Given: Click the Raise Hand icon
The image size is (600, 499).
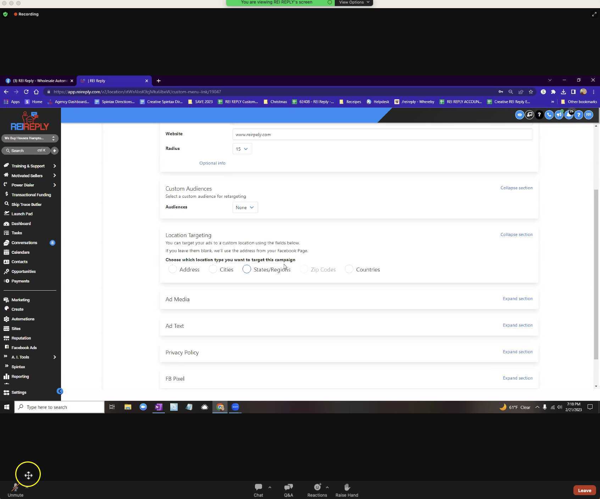Looking at the screenshot, I should pyautogui.click(x=346, y=490).
